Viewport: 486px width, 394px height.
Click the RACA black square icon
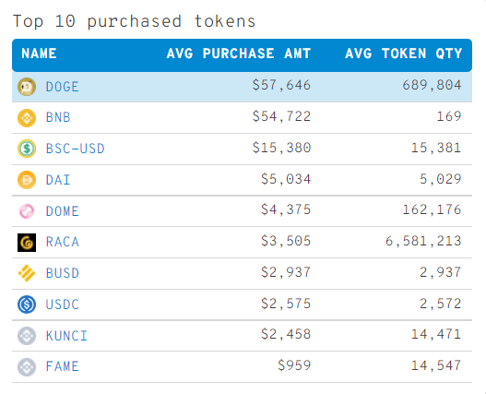[27, 243]
